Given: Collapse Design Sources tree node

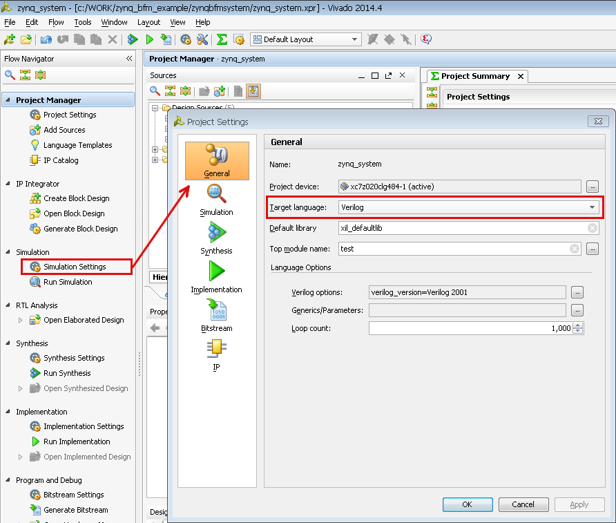Looking at the screenshot, I should pos(155,108).
